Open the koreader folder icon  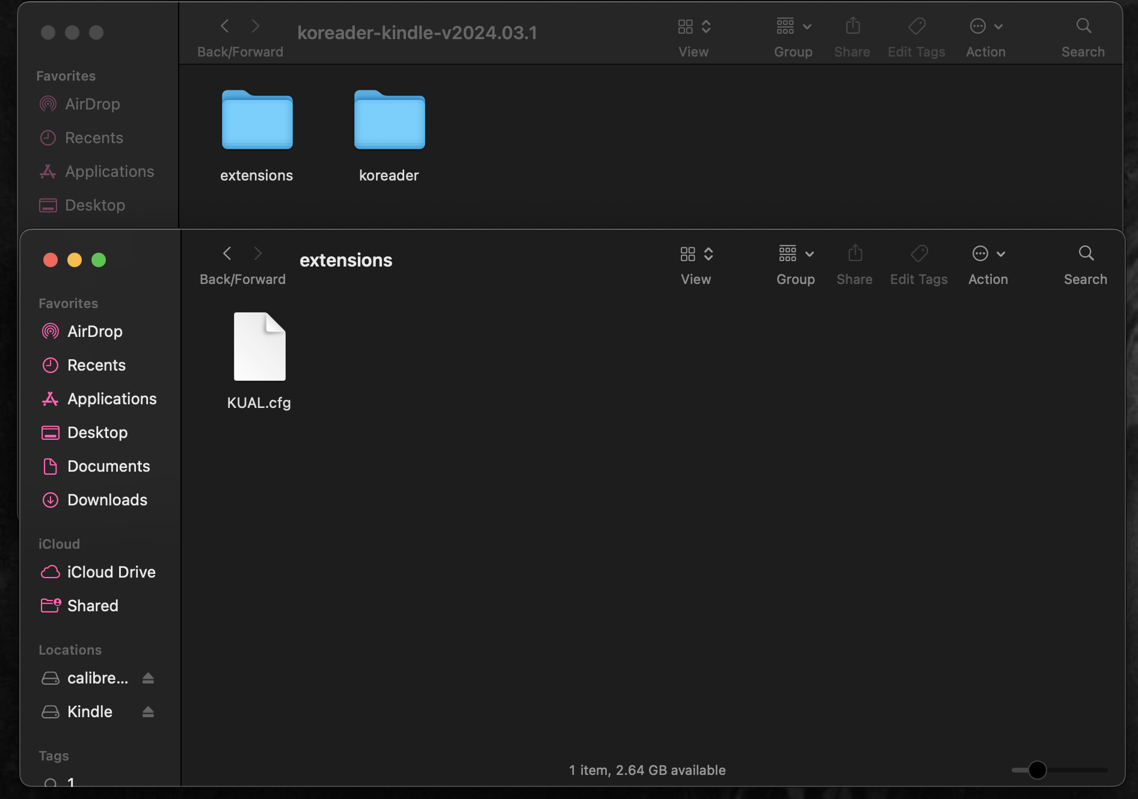coord(390,119)
